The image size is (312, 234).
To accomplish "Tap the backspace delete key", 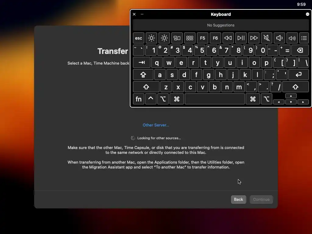I will point(300,50).
